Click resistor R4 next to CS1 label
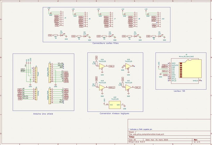 pyautogui.click(x=55, y=35)
